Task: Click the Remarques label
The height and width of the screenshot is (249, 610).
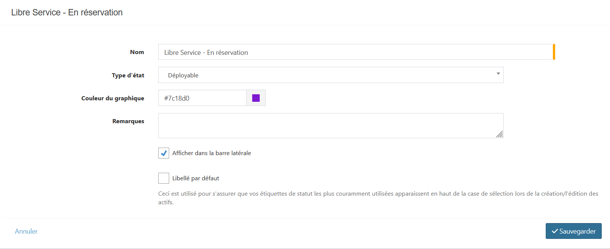Action: [128, 121]
